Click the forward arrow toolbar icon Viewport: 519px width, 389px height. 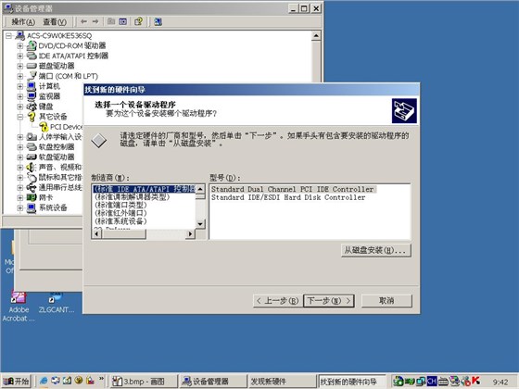95,22
